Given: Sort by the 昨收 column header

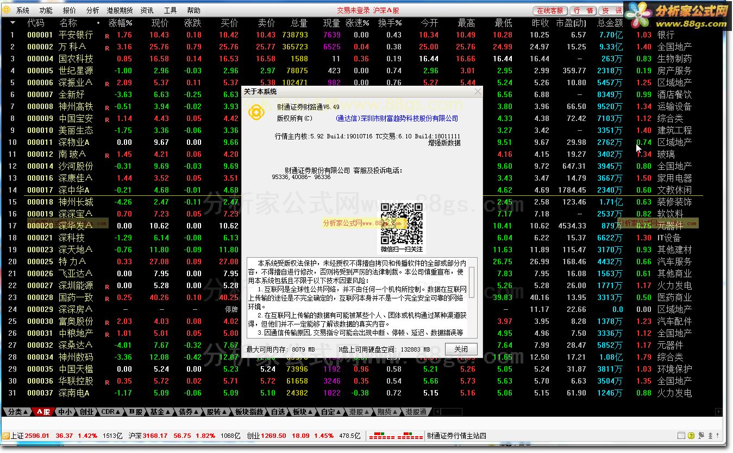Looking at the screenshot, I should click(540, 23).
